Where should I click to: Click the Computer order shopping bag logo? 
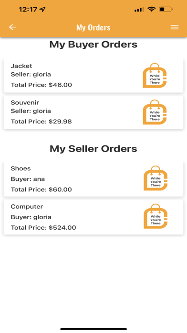coord(156,216)
